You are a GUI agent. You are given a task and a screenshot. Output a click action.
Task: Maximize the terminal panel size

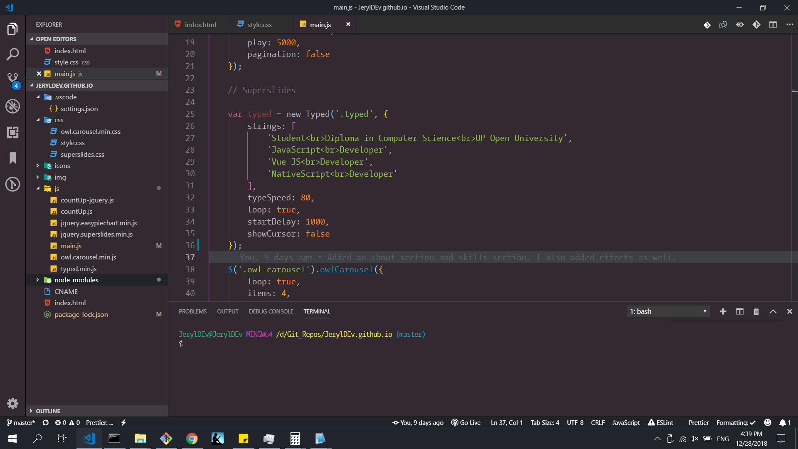pyautogui.click(x=773, y=311)
